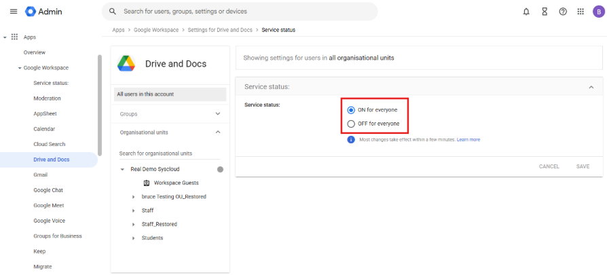Click the Google Admin logo
This screenshot has width=607, height=275.
(43, 12)
